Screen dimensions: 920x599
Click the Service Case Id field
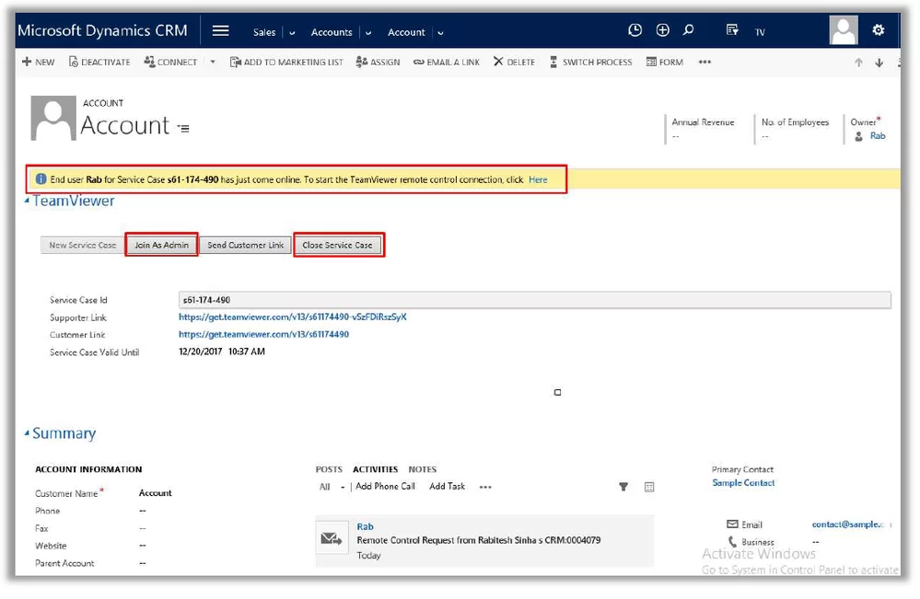(x=534, y=300)
